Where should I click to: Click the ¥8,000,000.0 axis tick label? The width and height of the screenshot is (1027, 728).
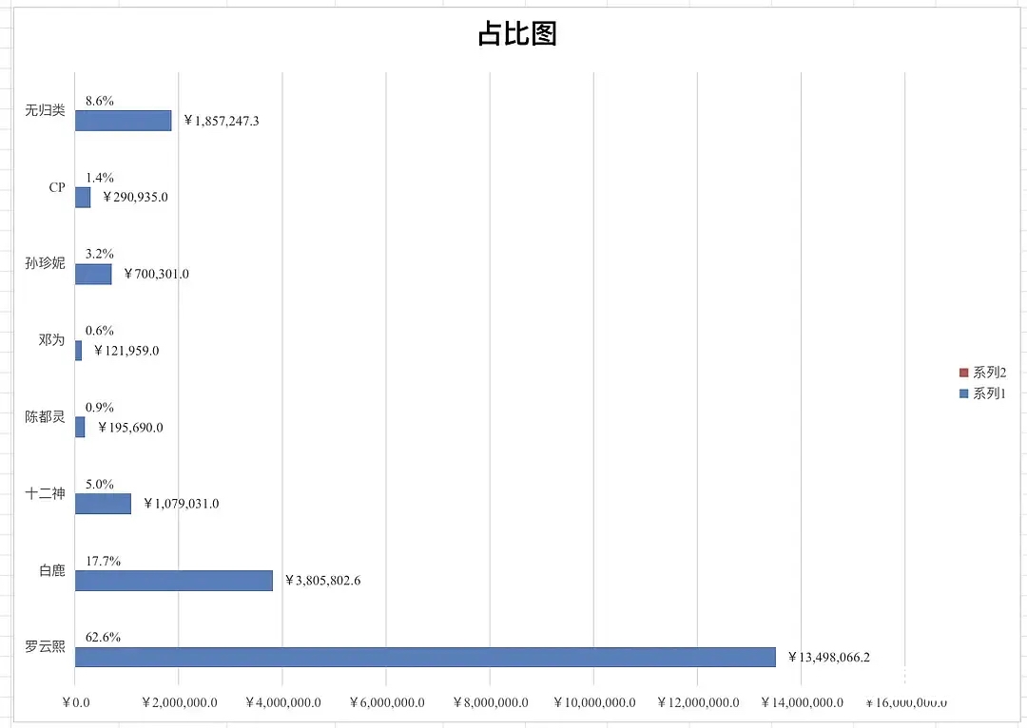pyautogui.click(x=490, y=702)
